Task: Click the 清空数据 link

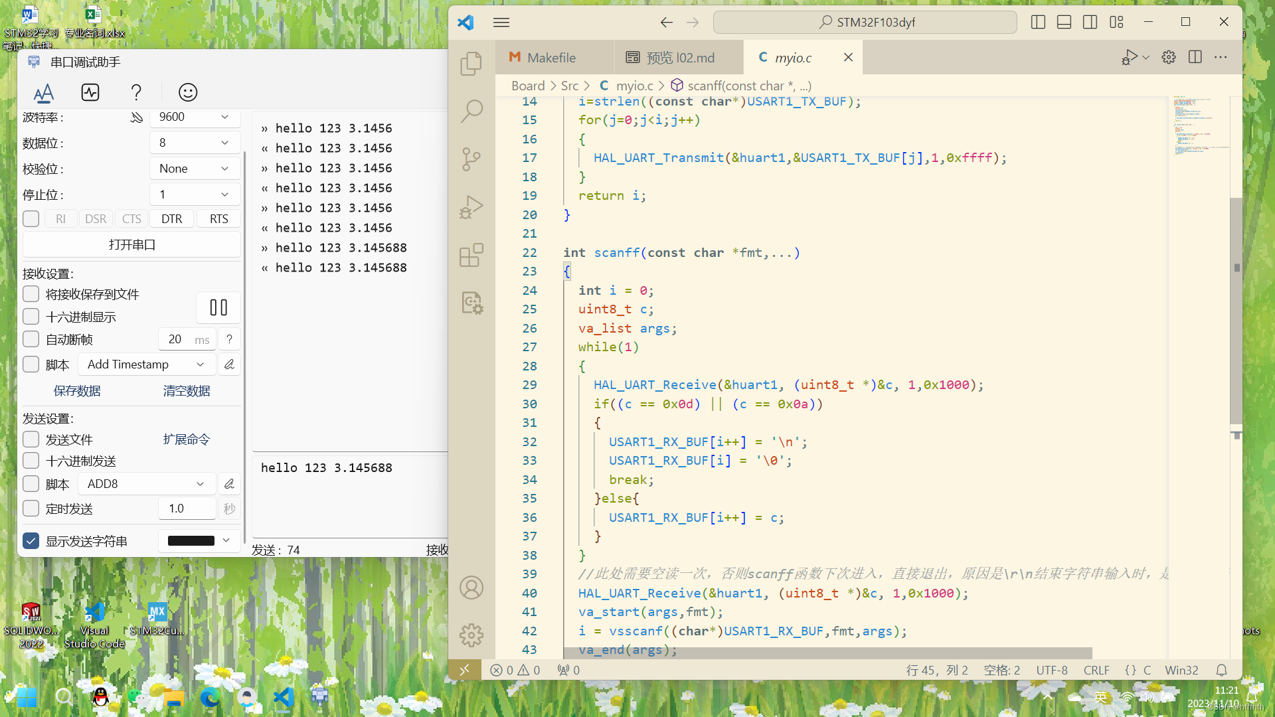Action: click(x=187, y=391)
